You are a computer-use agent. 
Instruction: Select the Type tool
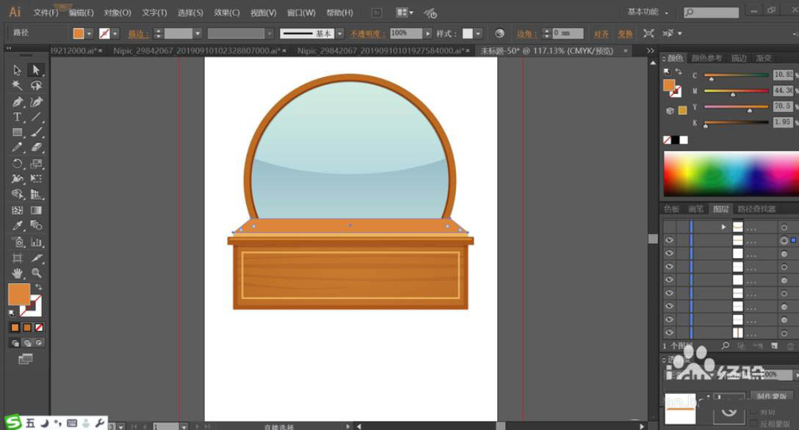tap(17, 117)
